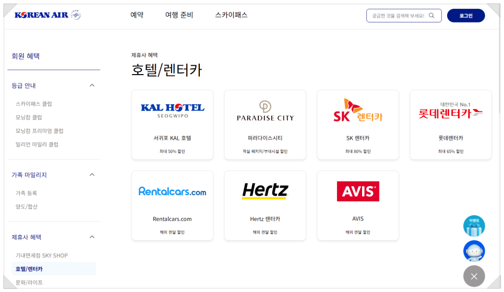Click 객실 패키지/부대시설 할인 text
The image size is (504, 292).
[265, 151]
